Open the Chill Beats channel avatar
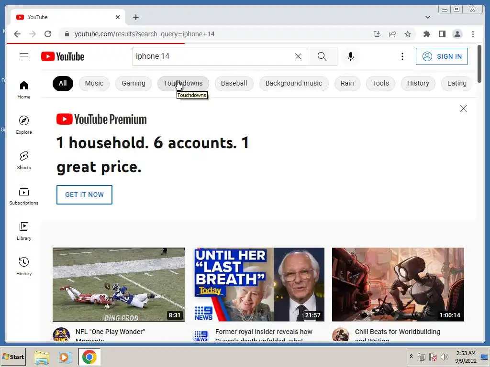 (x=341, y=335)
